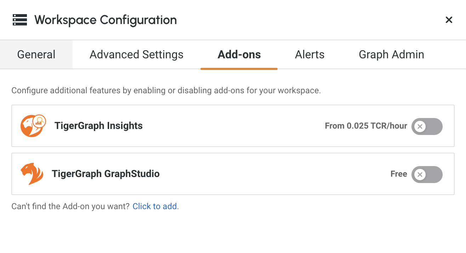
Task: Open the Graph Admin tab
Action: pos(391,54)
